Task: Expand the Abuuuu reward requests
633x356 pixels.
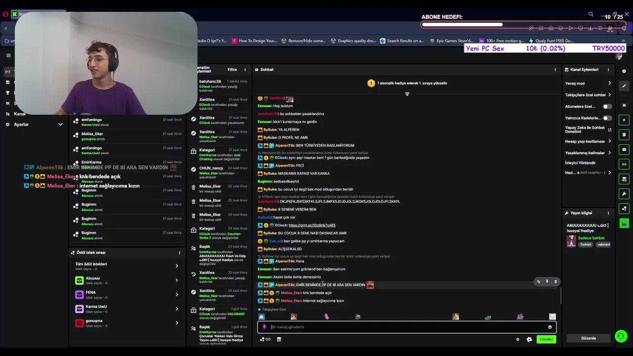Action: (x=128, y=280)
